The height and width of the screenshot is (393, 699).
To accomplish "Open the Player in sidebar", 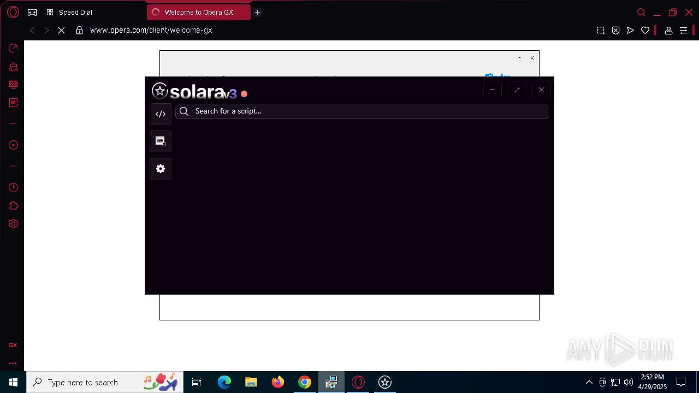I will pyautogui.click(x=13, y=145).
